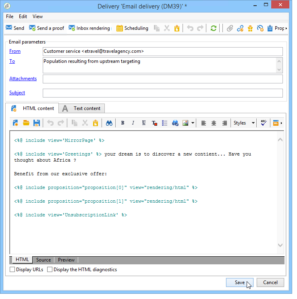Image resolution: width=297 pixels, height=299 pixels.
Task: Expand the editor toolbar overflow arrow
Action: (281, 123)
